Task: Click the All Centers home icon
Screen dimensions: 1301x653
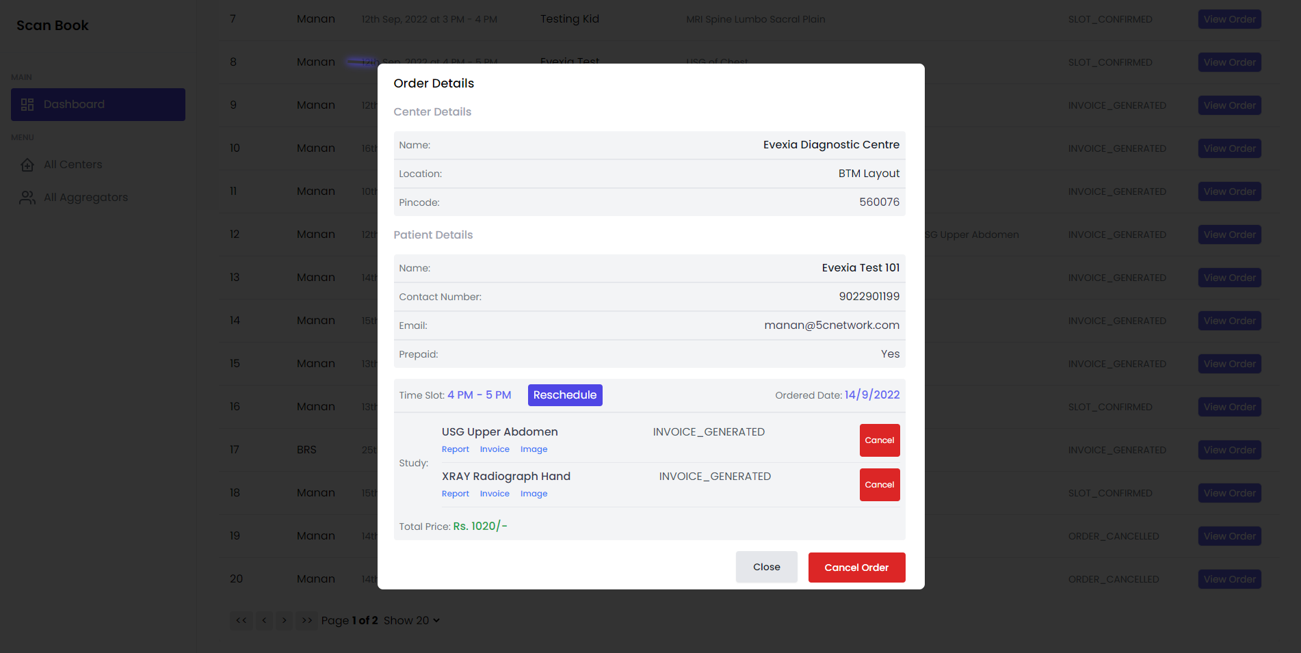Action: pyautogui.click(x=27, y=165)
